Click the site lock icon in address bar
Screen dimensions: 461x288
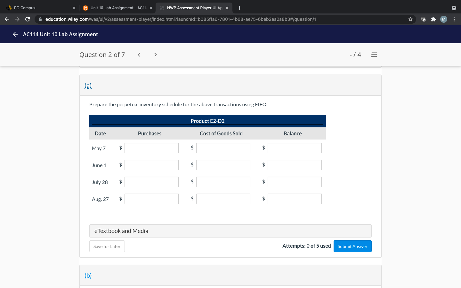(x=40, y=19)
